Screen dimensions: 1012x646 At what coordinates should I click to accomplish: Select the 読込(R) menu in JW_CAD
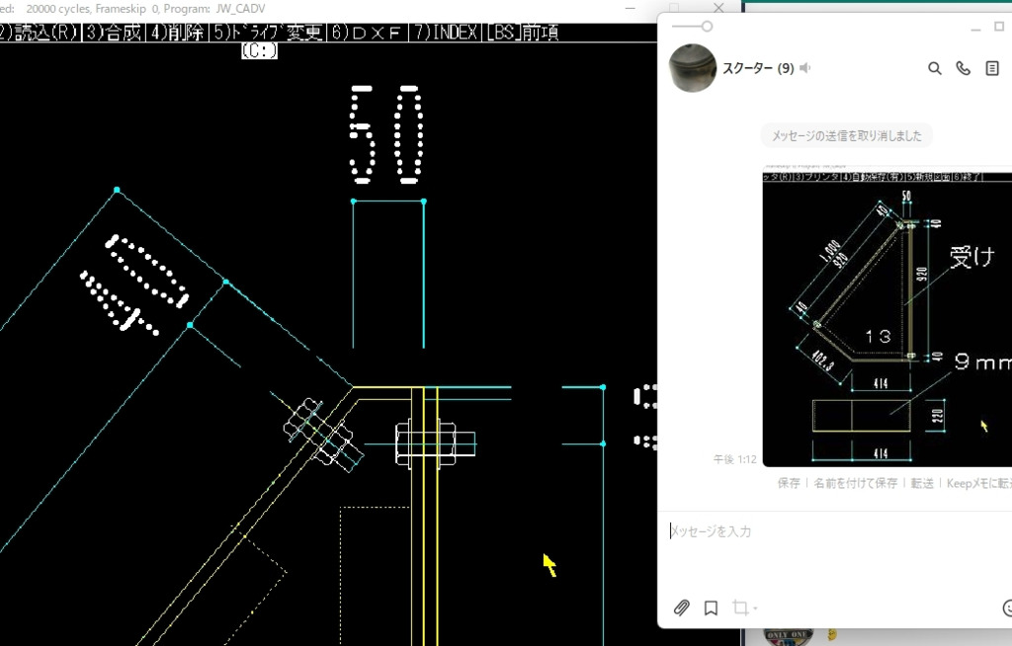click(x=39, y=33)
